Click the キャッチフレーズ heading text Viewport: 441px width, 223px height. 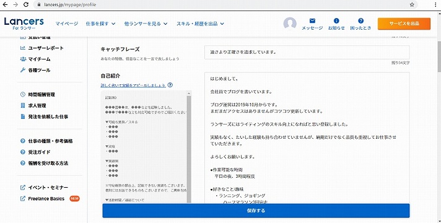click(120, 49)
